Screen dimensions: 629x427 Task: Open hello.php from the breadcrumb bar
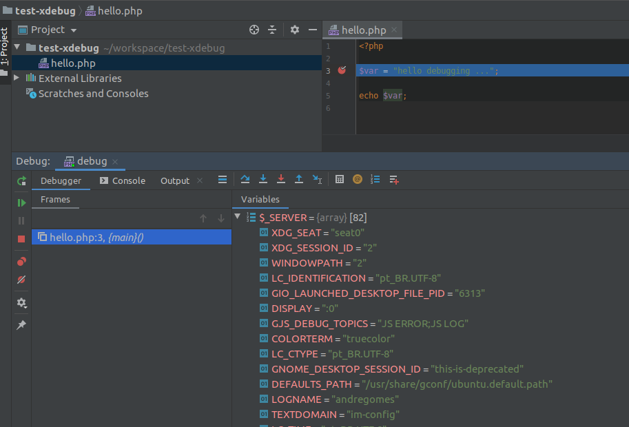(x=118, y=11)
